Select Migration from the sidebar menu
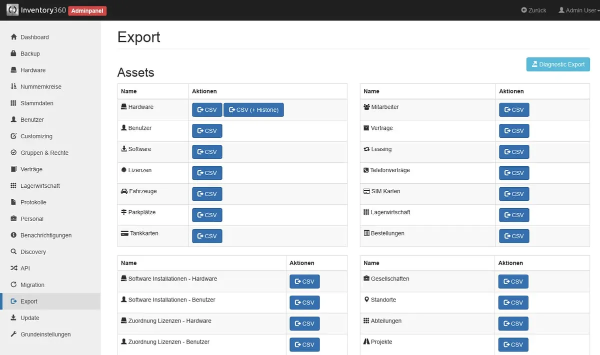600x355 pixels. pos(32,285)
